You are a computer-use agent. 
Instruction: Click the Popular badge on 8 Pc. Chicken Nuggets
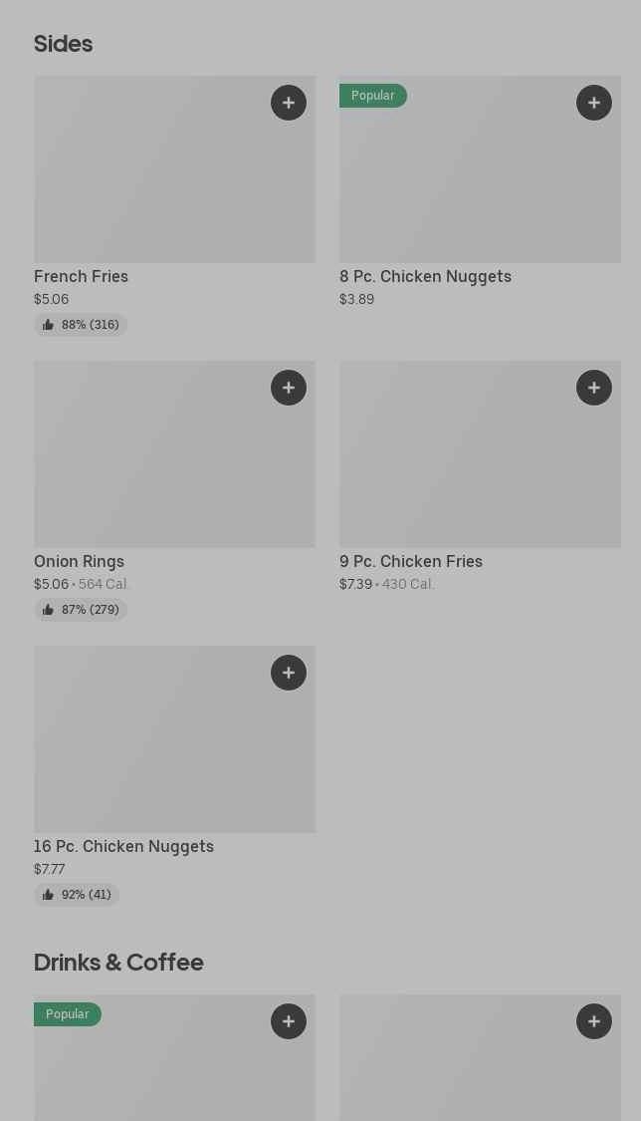pyautogui.click(x=372, y=96)
